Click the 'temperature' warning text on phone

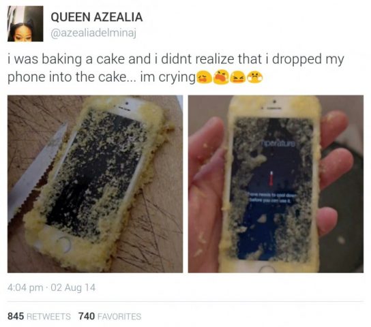278,144
